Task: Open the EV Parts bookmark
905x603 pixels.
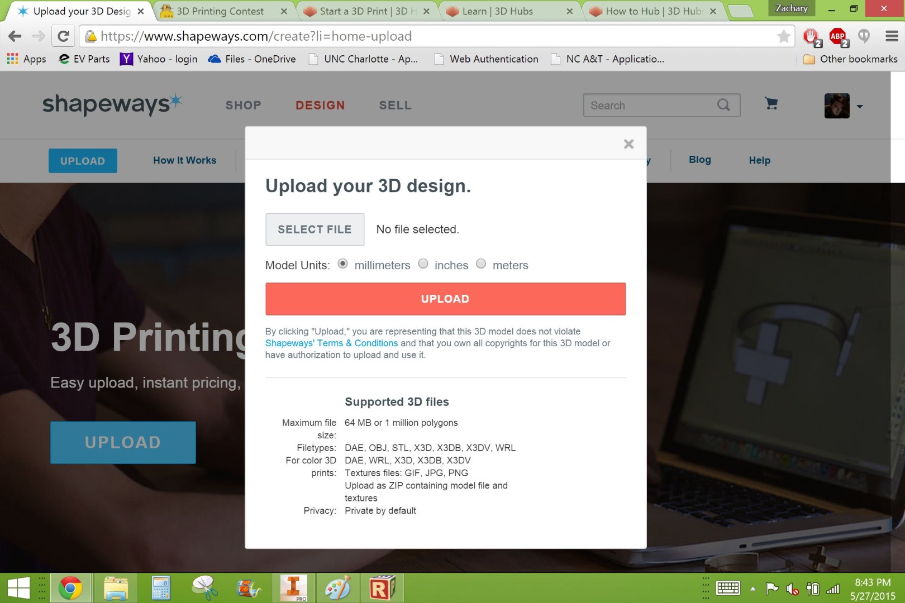Action: (84, 59)
